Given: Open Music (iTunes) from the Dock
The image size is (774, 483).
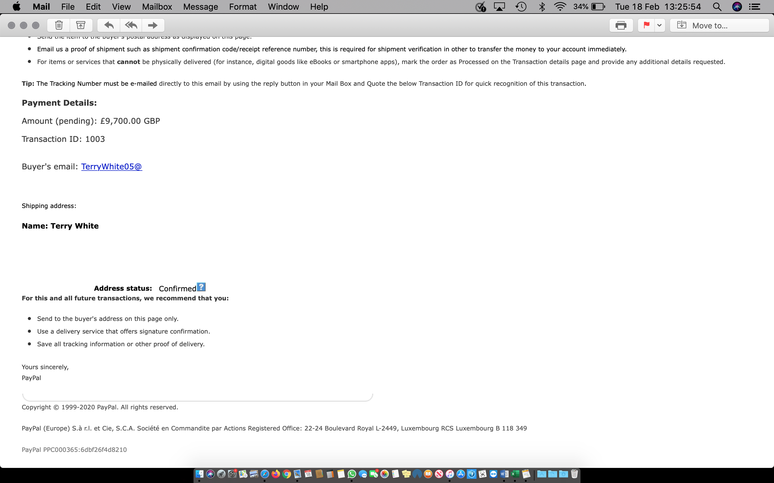Looking at the screenshot, I should [x=450, y=474].
